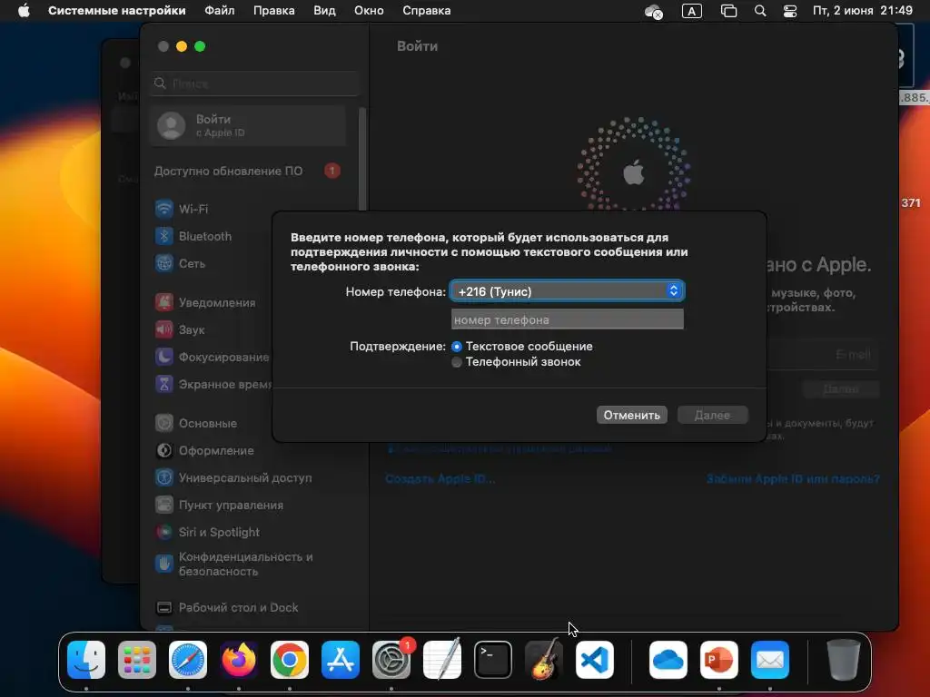Screen dimensions: 930x697
Task: Open Finder from the Dock
Action: coord(86,660)
